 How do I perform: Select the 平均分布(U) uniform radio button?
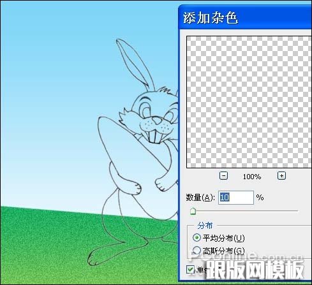pyautogui.click(x=197, y=237)
